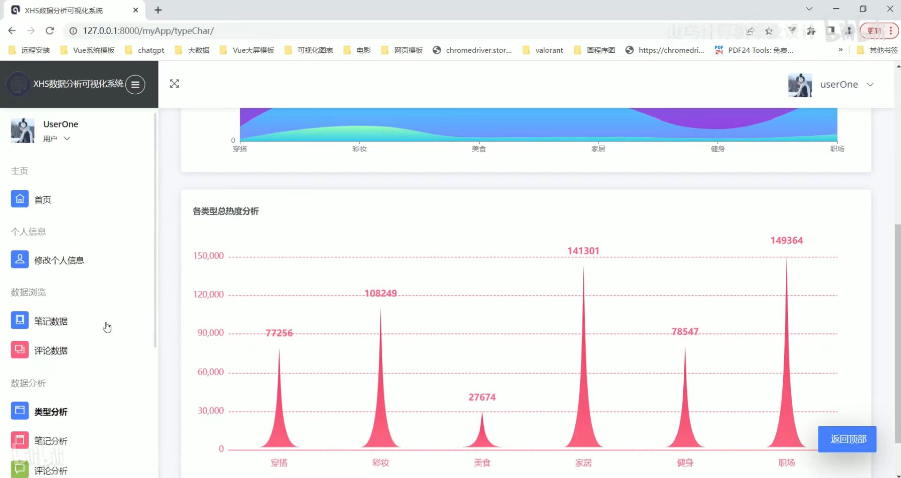Bookmark this page with star icon
Viewport: 901px width, 478px height.
[769, 31]
